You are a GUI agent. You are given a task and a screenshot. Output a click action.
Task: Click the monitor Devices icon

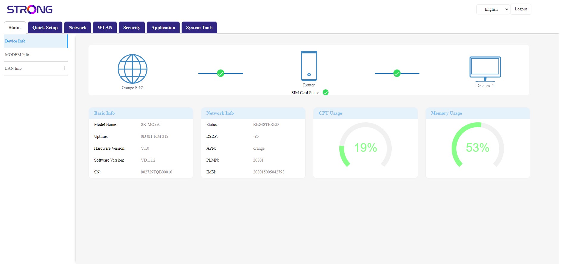(x=485, y=69)
